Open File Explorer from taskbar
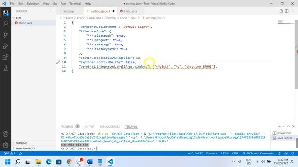This screenshot has width=298, height=167. tap(38, 162)
